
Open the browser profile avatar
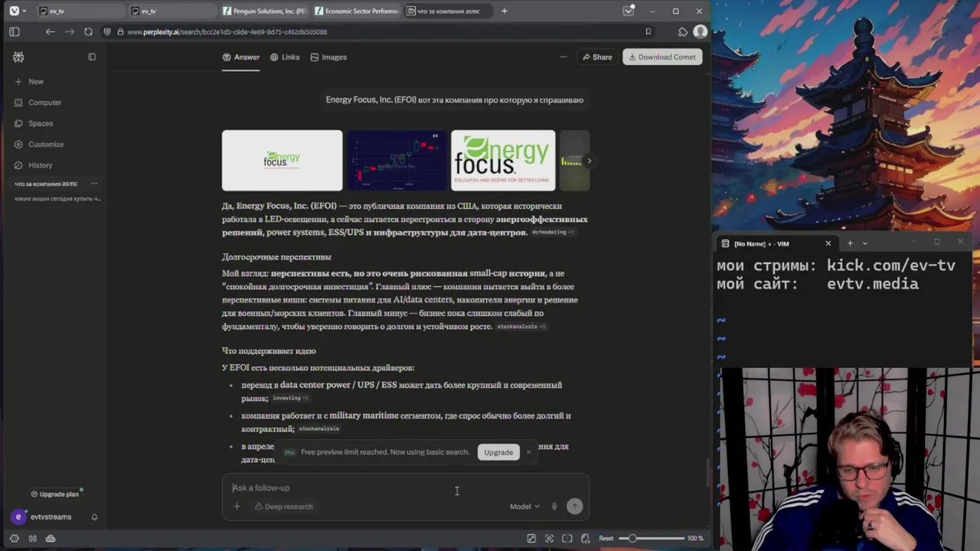[700, 31]
